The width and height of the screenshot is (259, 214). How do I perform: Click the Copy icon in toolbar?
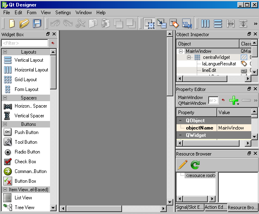pos(93,24)
